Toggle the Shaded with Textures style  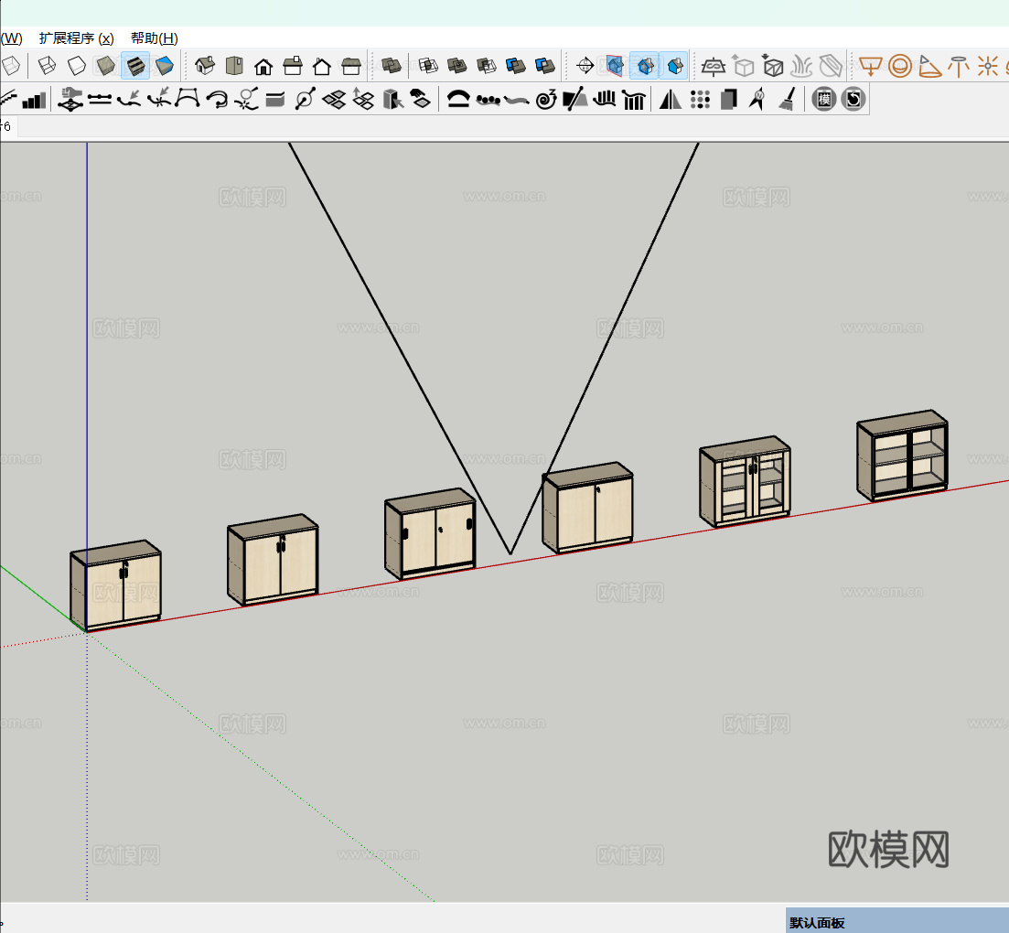[135, 66]
